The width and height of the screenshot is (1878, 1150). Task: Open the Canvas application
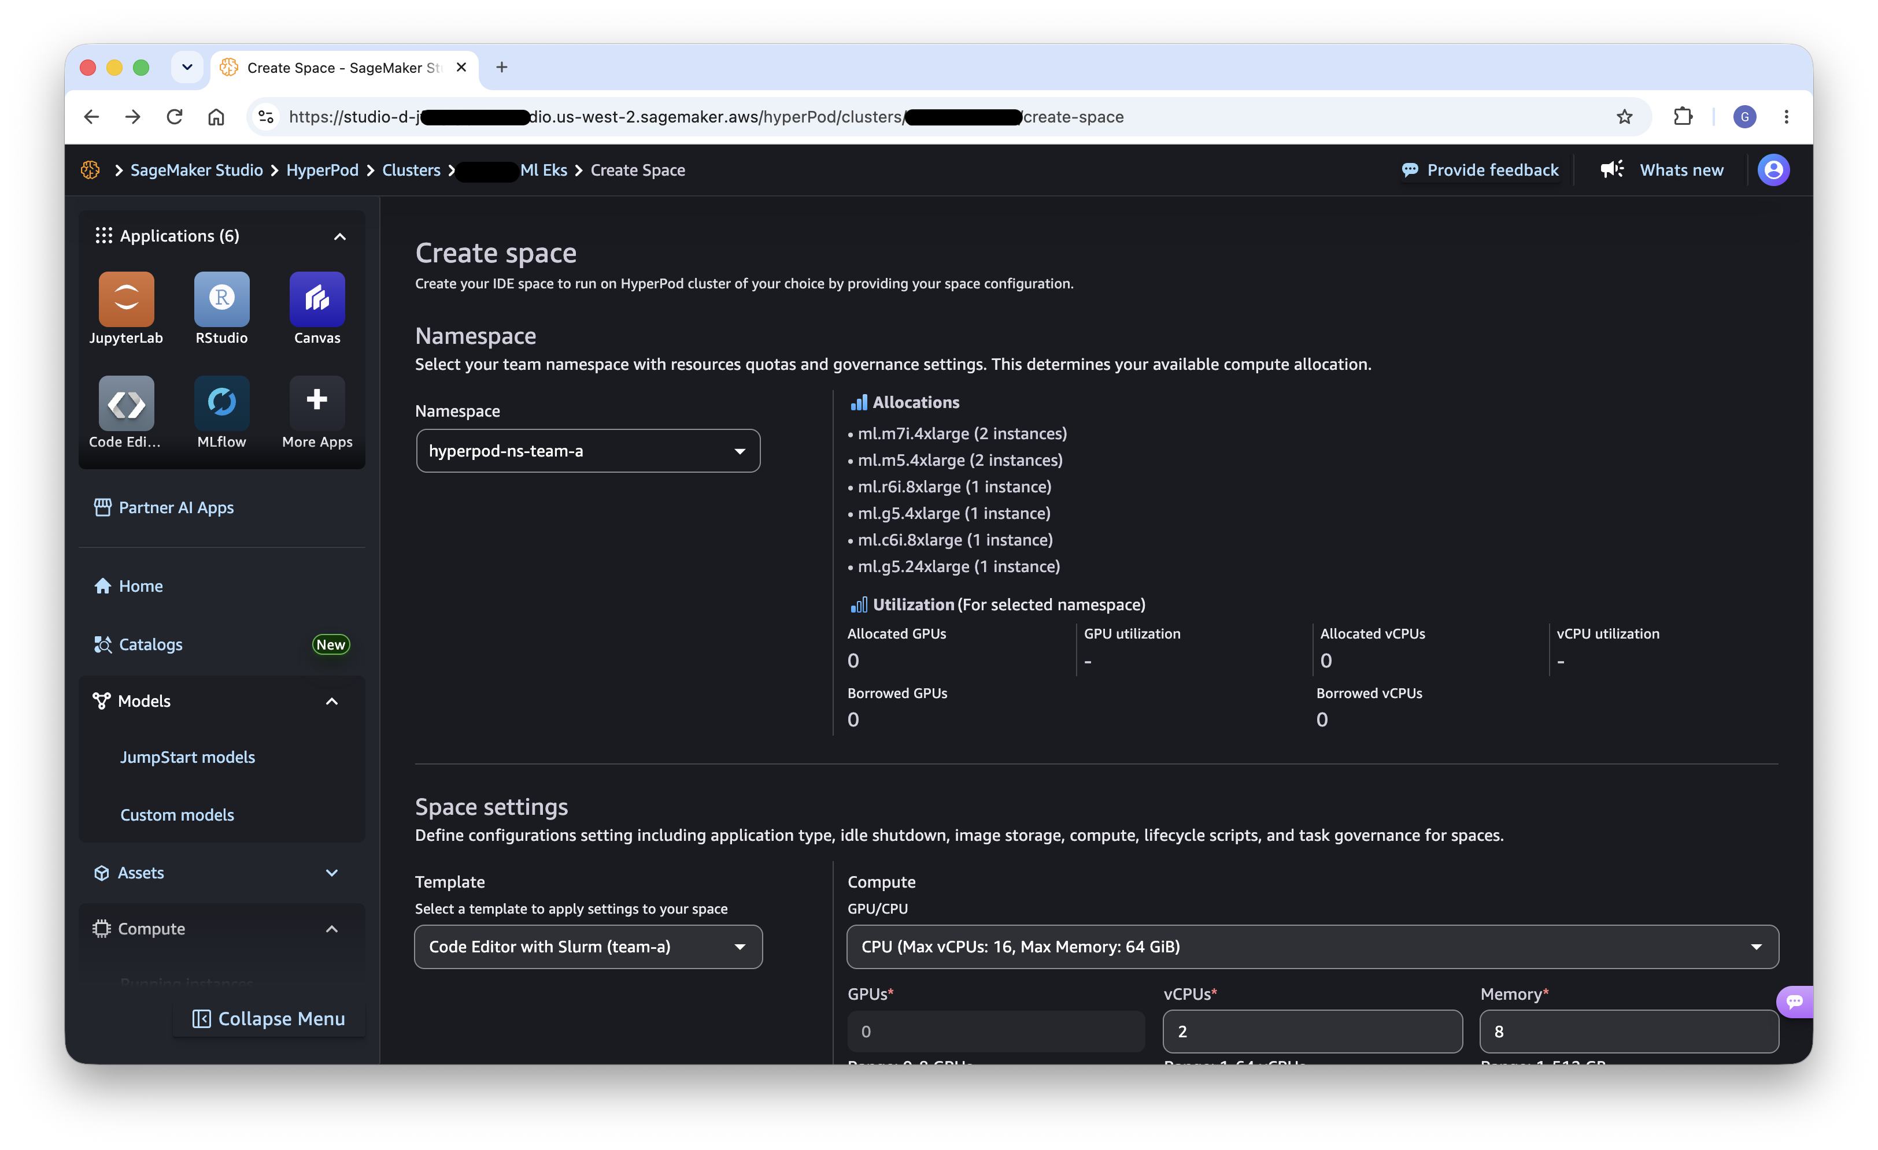(x=317, y=299)
